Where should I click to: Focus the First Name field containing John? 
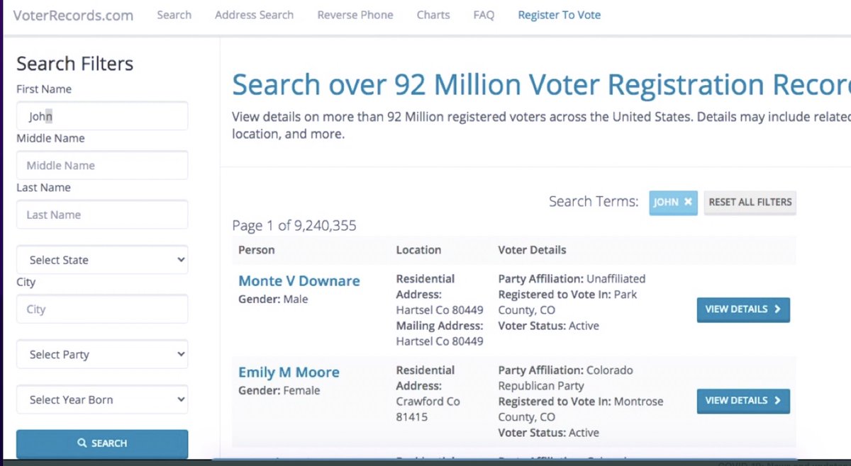(x=102, y=116)
